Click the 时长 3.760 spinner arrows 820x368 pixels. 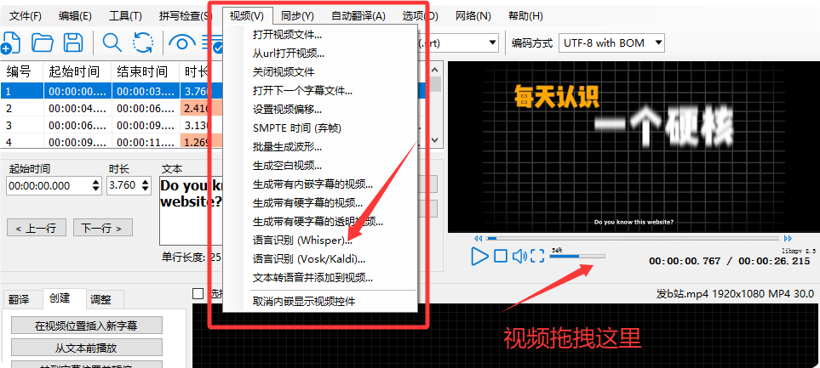(145, 185)
